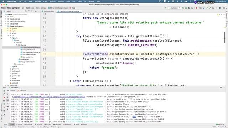Click the Print icon in console gutter
Screen dimensions: 228x128
coord(8,106)
